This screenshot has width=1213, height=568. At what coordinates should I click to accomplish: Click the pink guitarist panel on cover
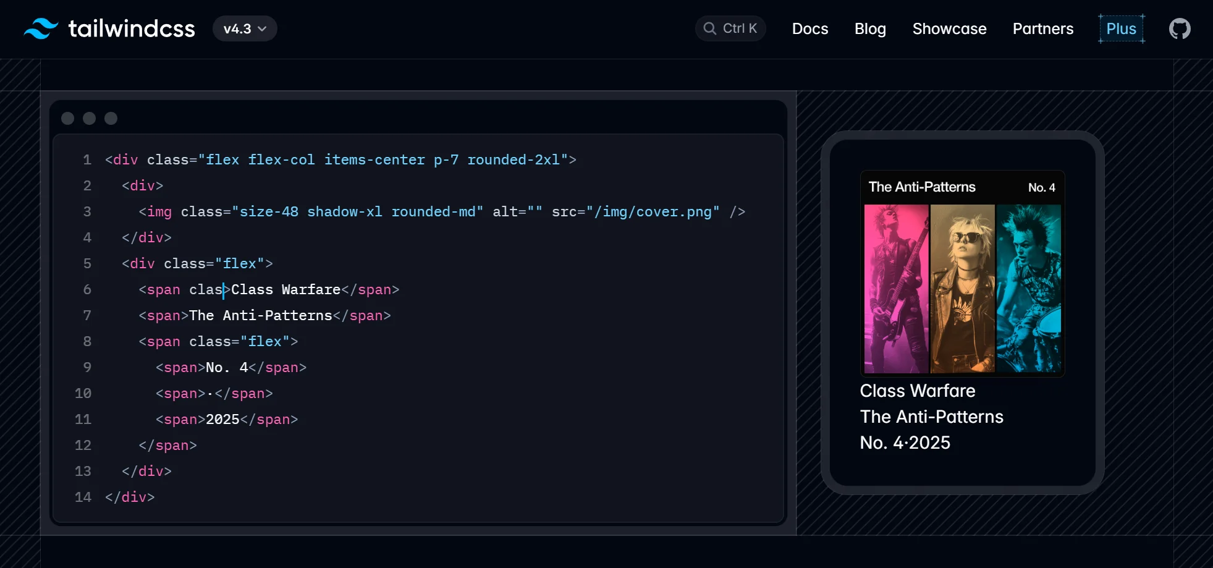coord(896,289)
